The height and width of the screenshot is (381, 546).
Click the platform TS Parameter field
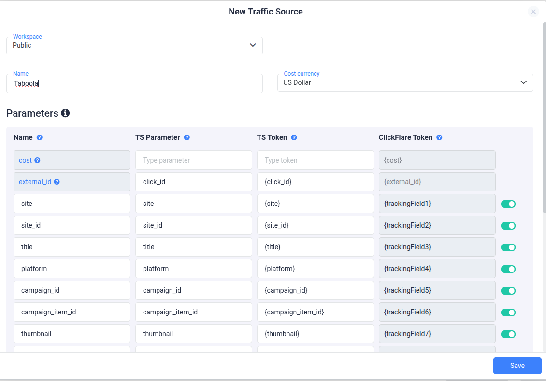pyautogui.click(x=194, y=268)
